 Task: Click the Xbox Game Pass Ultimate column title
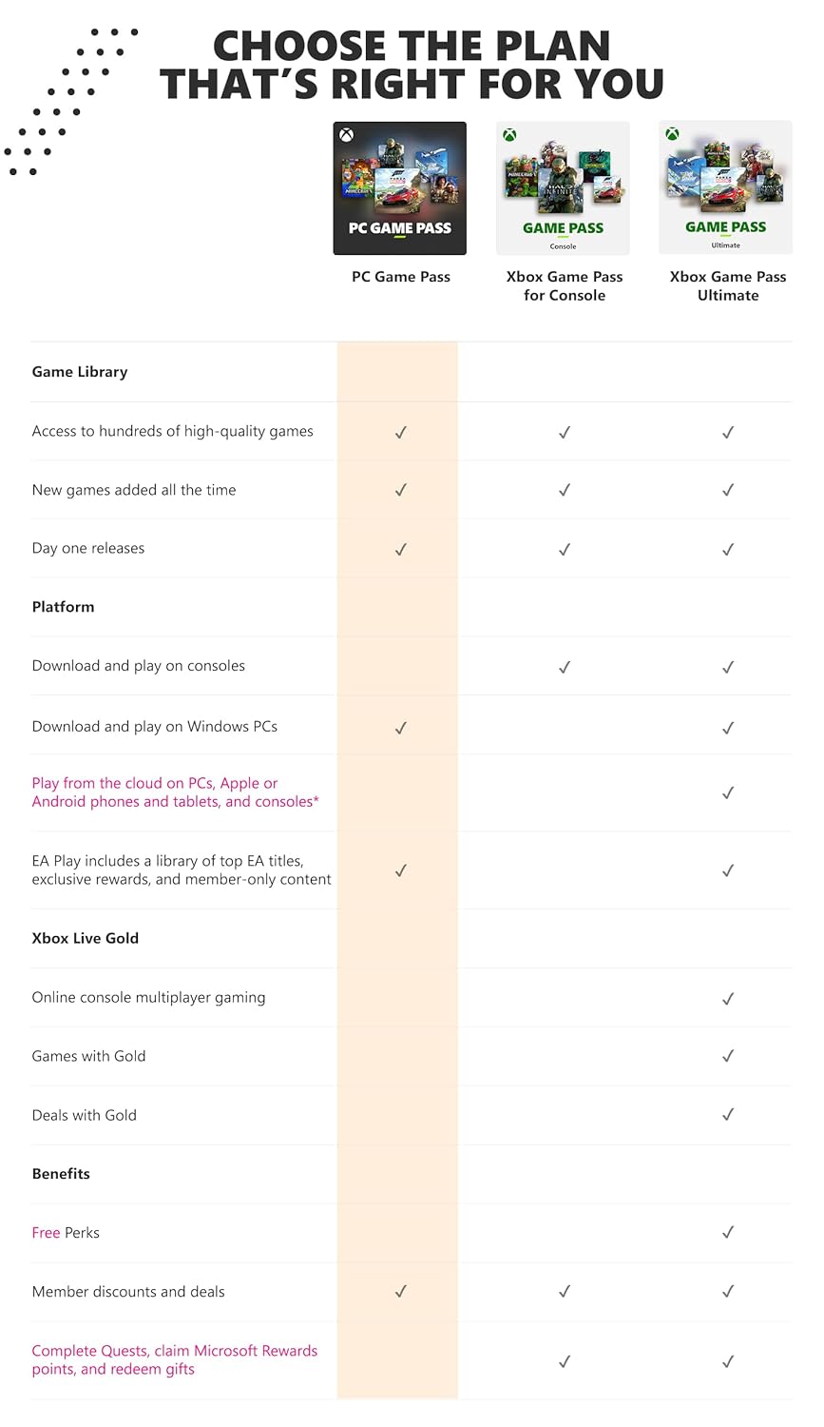(728, 285)
